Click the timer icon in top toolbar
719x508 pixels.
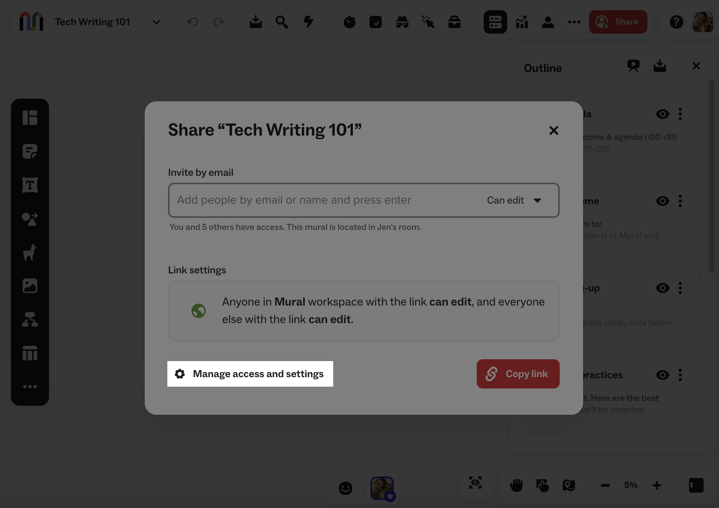(349, 22)
